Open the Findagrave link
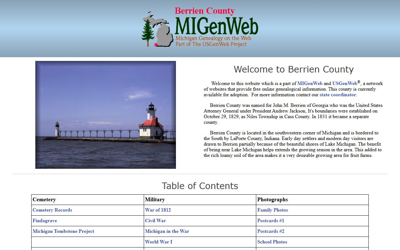Image resolution: width=400 pixels, height=250 pixels. click(x=45, y=221)
